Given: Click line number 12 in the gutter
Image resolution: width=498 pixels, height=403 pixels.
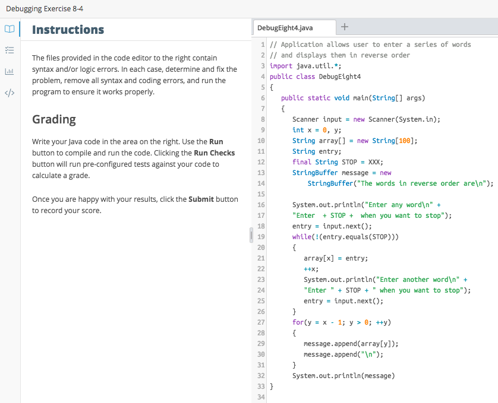Looking at the screenshot, I should click(260, 161).
